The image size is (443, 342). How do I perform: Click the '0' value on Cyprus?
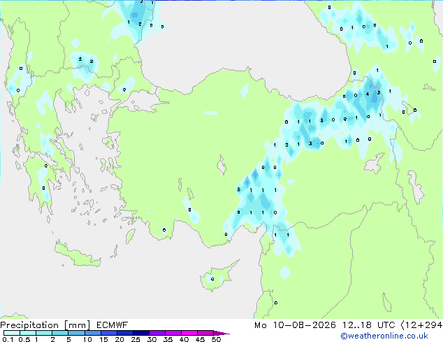pos(212,278)
